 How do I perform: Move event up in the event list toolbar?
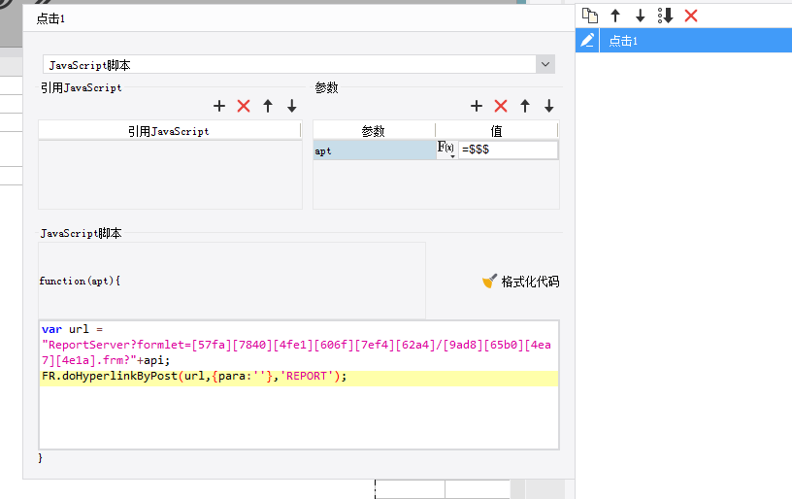(x=615, y=16)
